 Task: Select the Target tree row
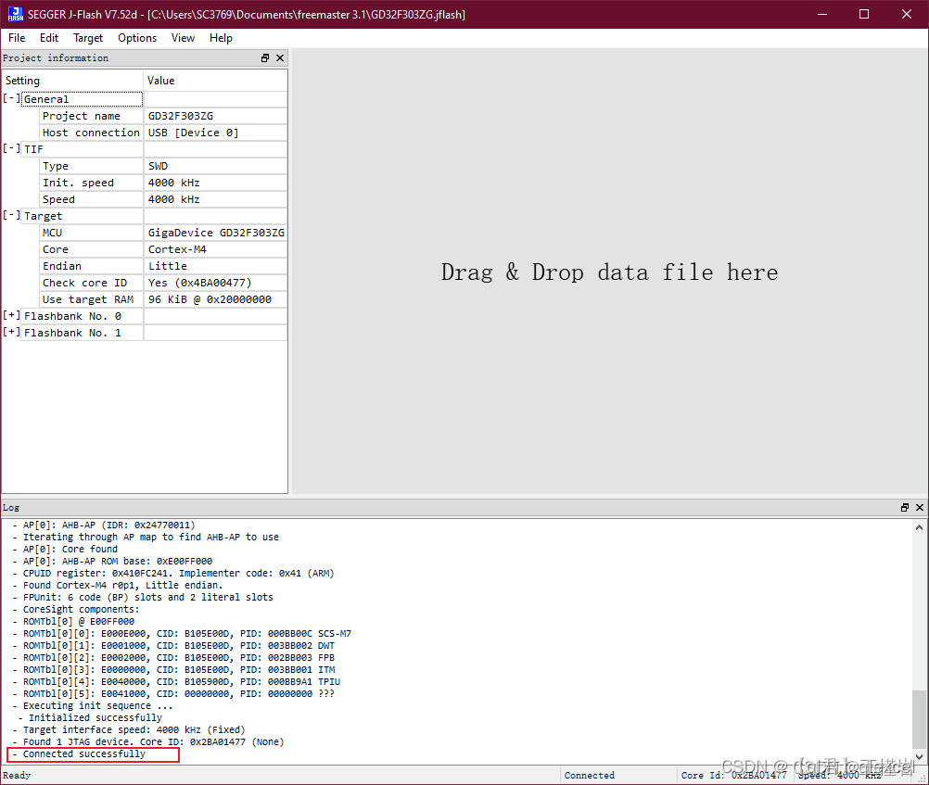[x=83, y=216]
